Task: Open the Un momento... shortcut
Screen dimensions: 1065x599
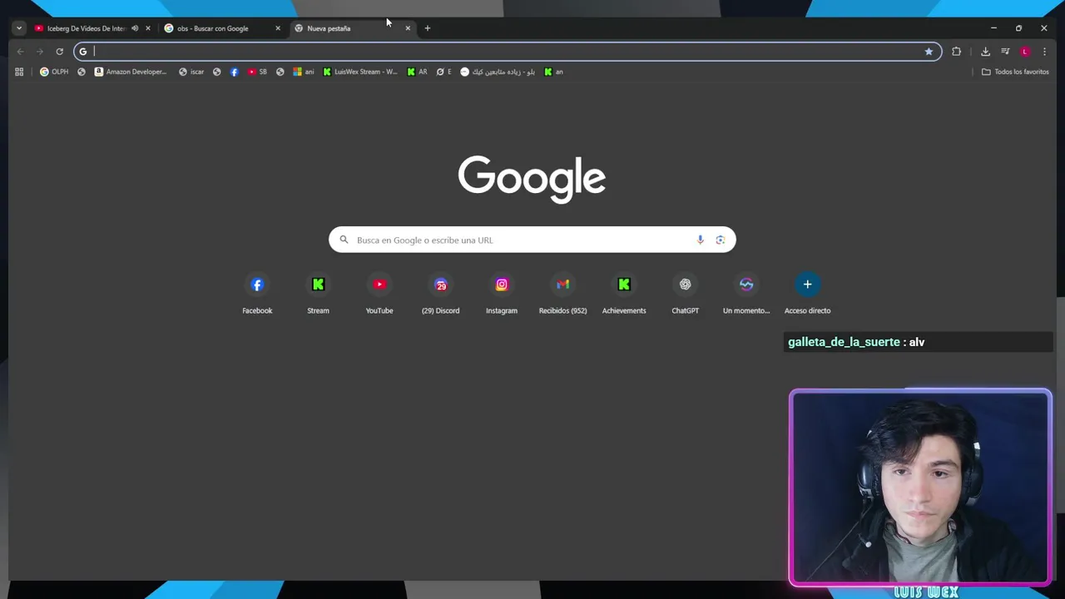Action: pyautogui.click(x=746, y=294)
